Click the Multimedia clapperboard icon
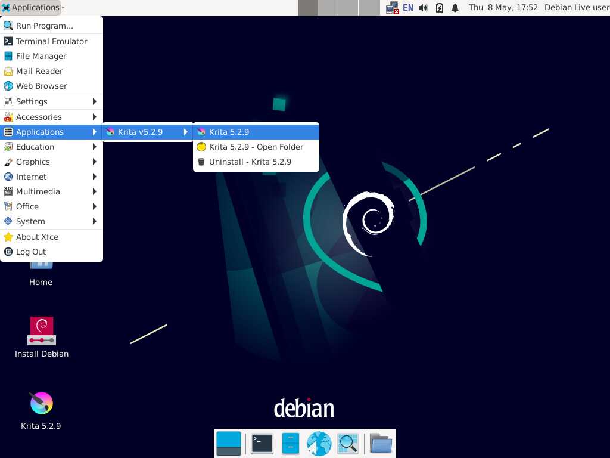Screen dimensions: 610x458 tap(8, 191)
